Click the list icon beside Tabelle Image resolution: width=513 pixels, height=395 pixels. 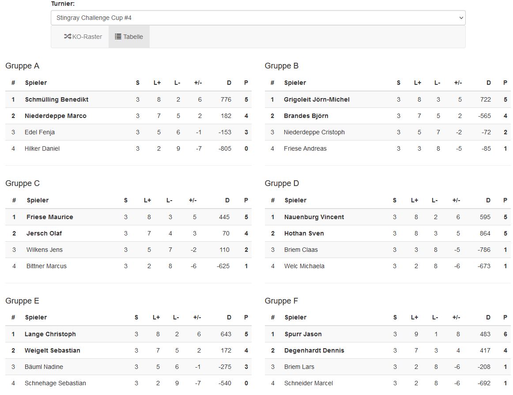pyautogui.click(x=118, y=37)
